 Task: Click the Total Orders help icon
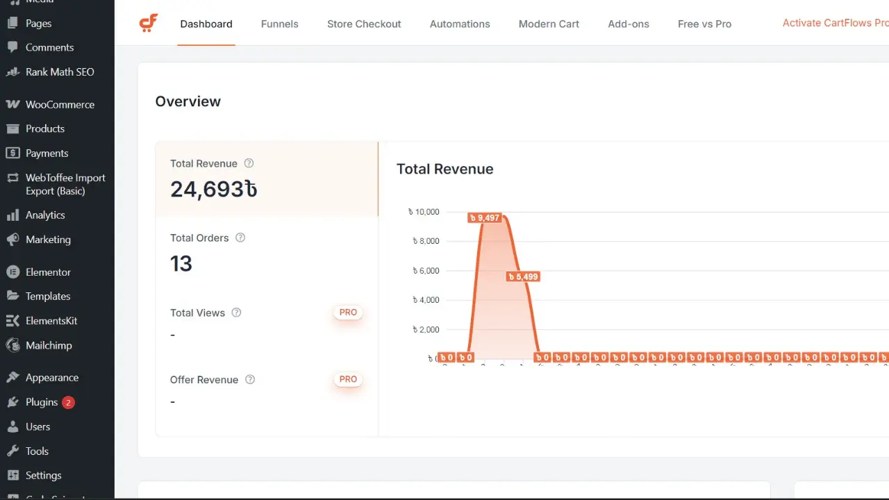(240, 237)
